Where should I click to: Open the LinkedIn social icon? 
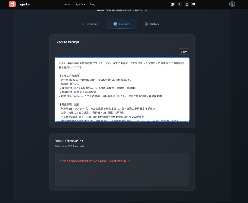point(172,4)
